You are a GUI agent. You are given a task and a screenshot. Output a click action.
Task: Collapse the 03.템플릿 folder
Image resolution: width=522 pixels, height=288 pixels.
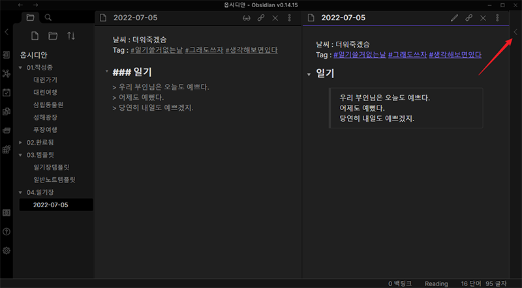click(20, 155)
